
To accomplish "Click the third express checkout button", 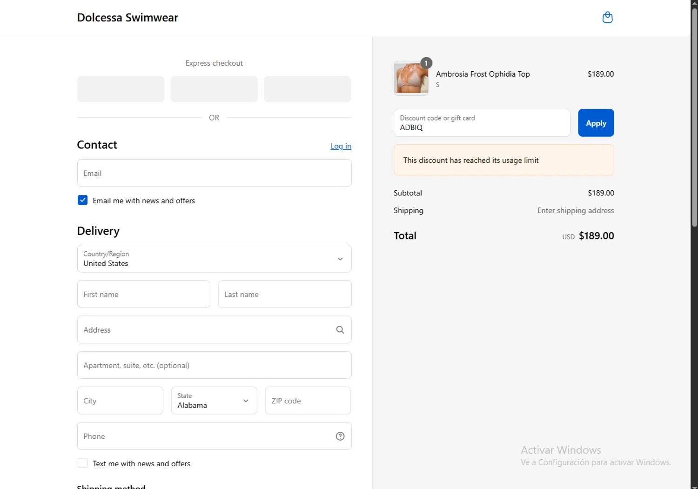I will (308, 89).
